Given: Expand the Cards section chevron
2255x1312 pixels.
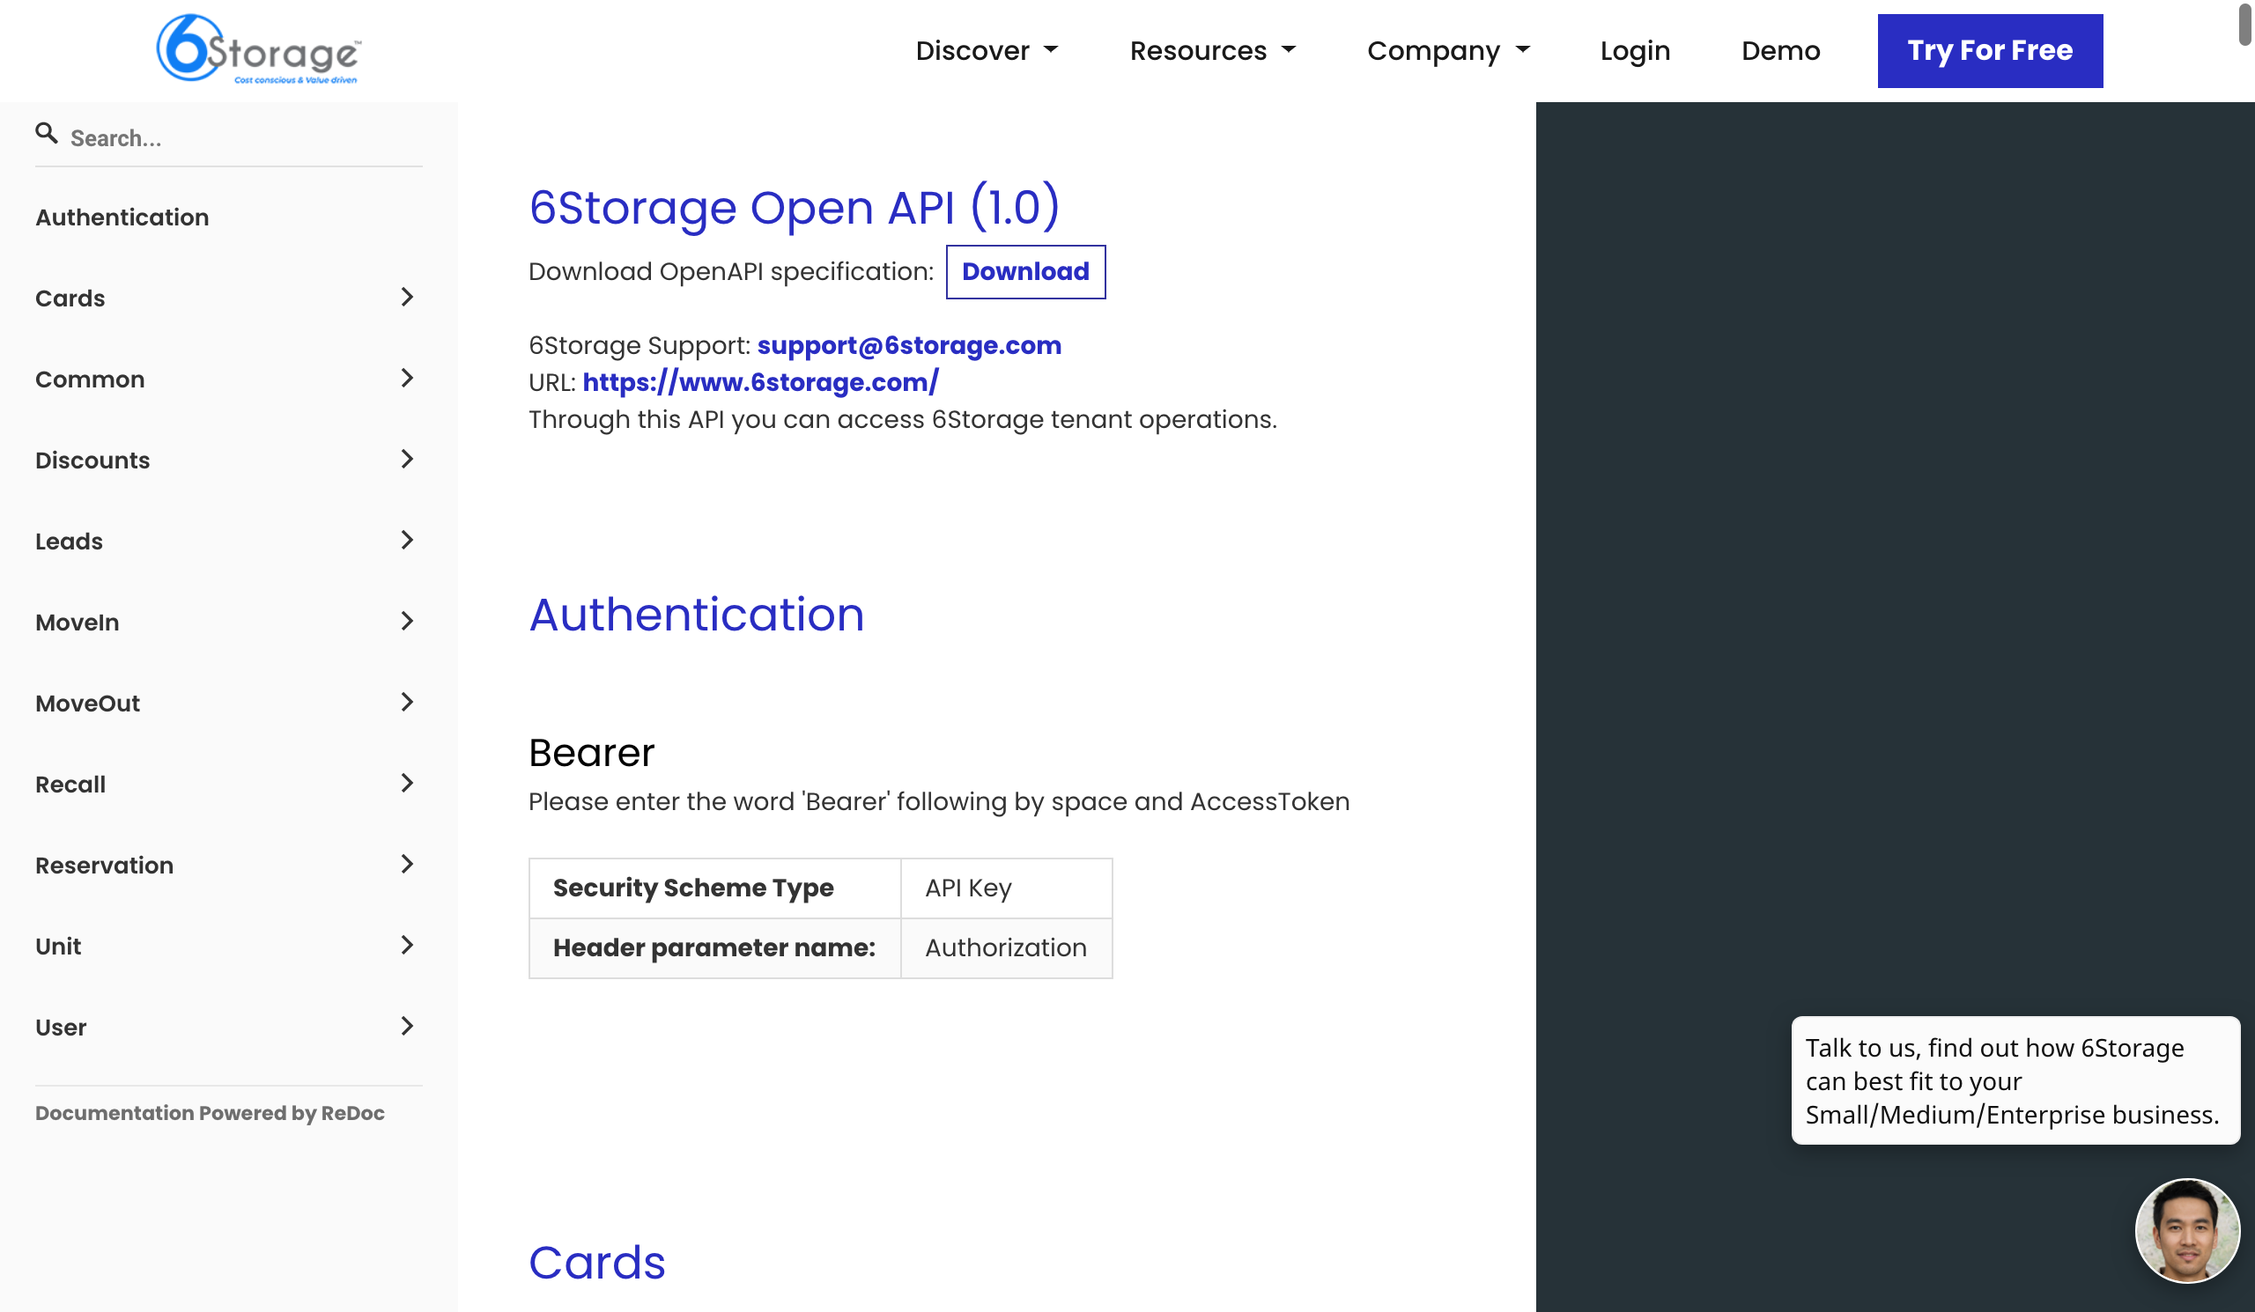Looking at the screenshot, I should click(407, 297).
